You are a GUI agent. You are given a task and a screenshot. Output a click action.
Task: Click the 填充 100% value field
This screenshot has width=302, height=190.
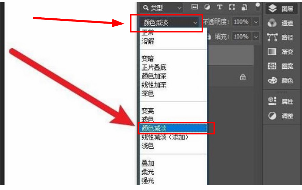pyautogui.click(x=241, y=36)
